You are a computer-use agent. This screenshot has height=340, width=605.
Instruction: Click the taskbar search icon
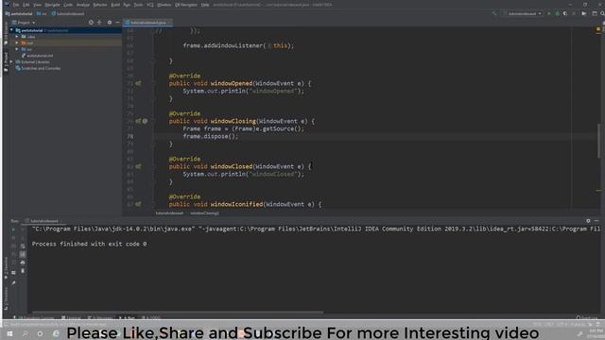pos(26,333)
